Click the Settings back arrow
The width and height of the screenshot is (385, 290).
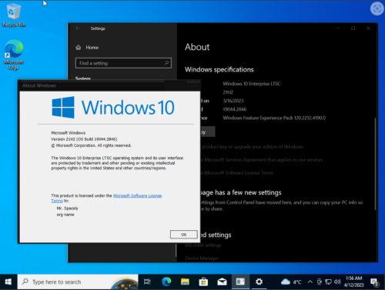pos(78,28)
